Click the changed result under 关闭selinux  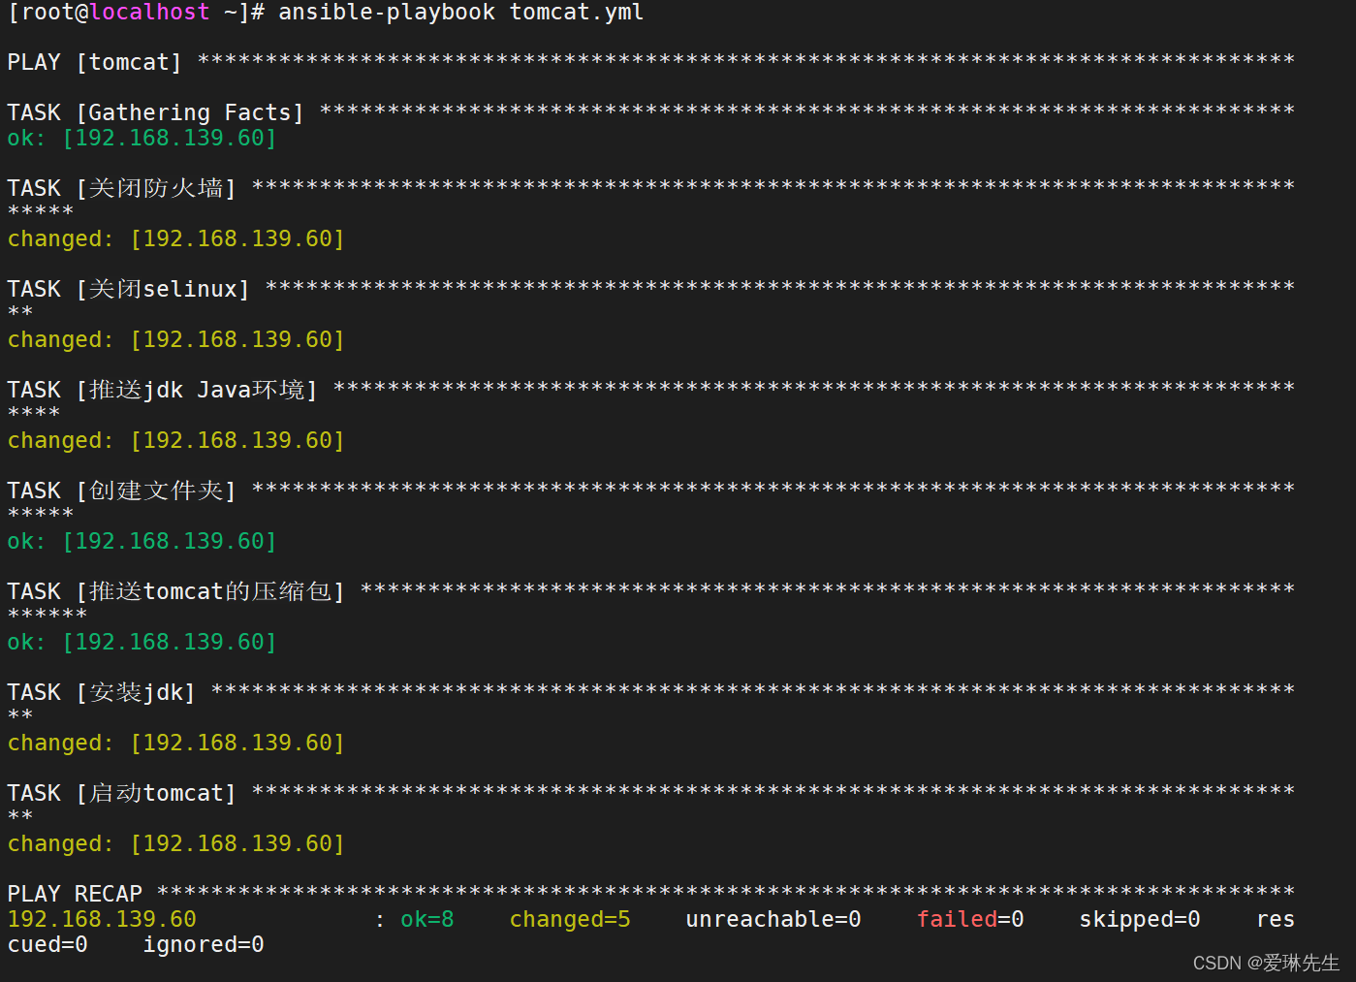[175, 339]
